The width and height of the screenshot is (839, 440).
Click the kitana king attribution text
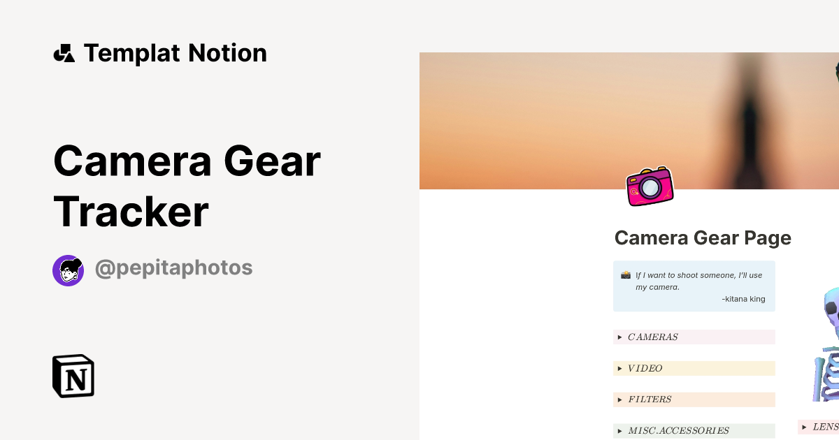coord(743,298)
